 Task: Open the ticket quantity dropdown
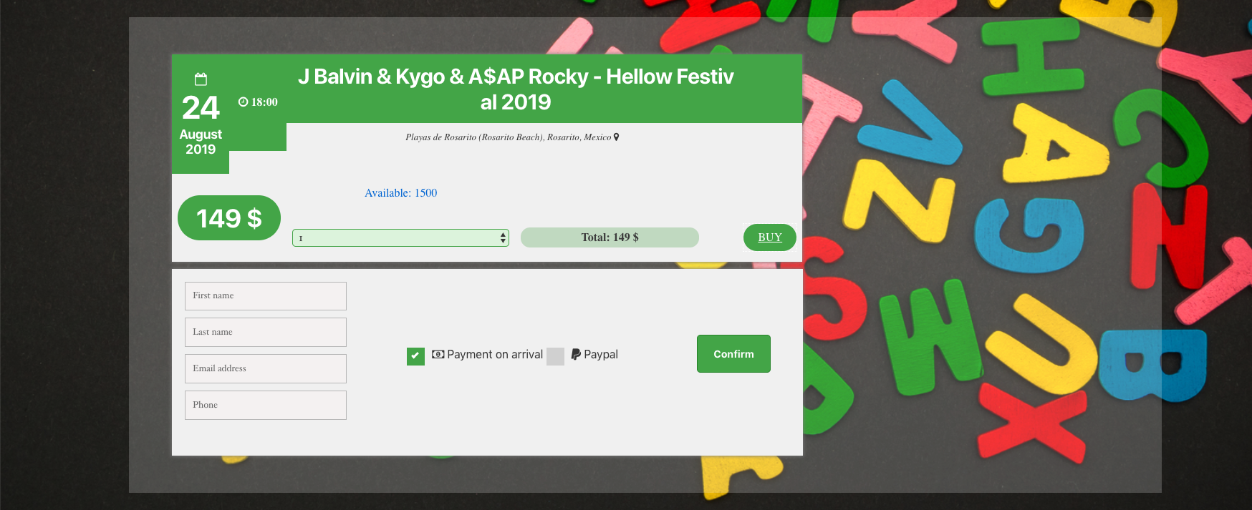pyautogui.click(x=400, y=237)
